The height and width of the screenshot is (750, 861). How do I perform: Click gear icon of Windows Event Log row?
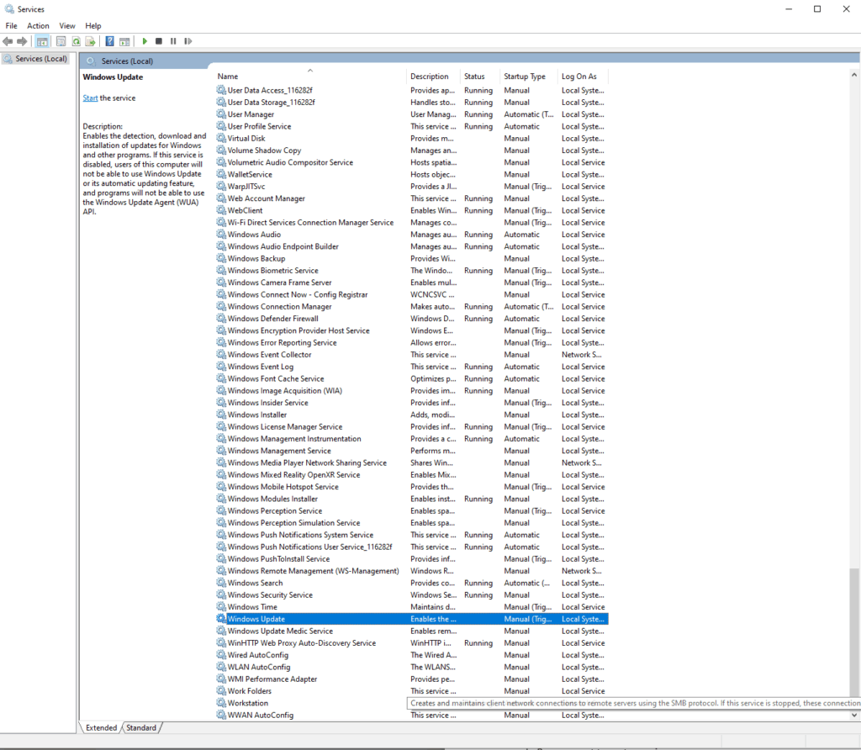click(x=221, y=367)
